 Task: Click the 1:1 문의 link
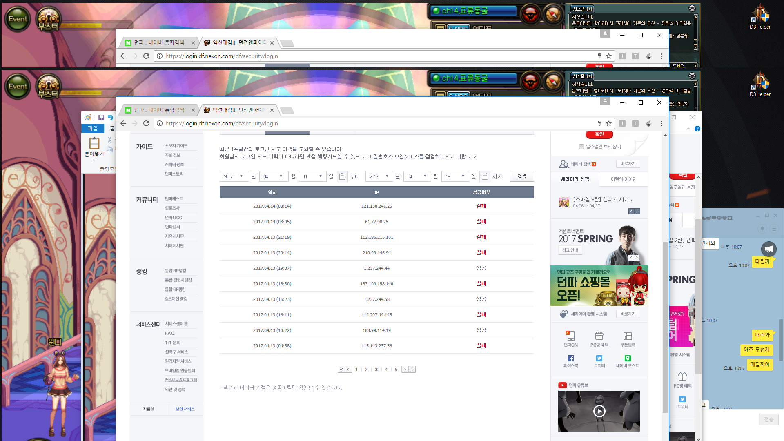pos(173,343)
